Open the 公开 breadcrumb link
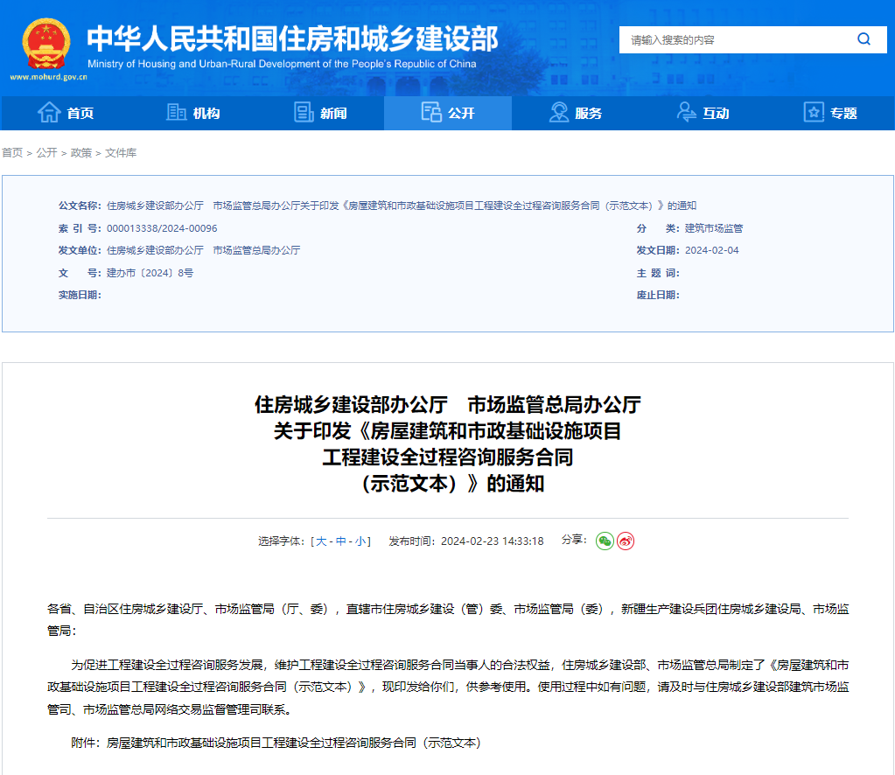Viewport: 895px width, 775px height. [x=48, y=153]
